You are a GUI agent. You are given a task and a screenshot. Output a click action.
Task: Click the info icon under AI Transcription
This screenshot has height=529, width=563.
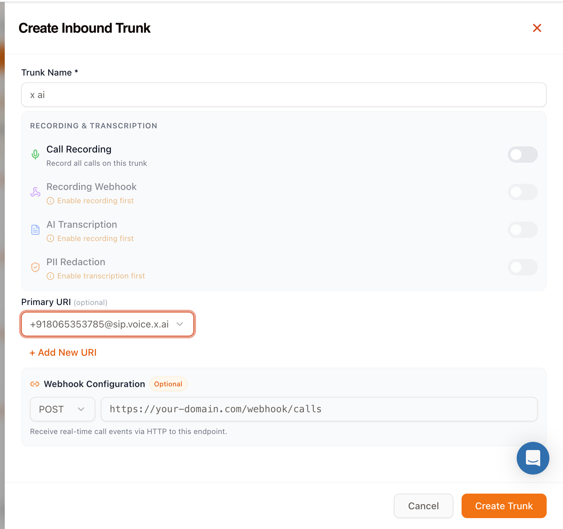click(x=50, y=238)
